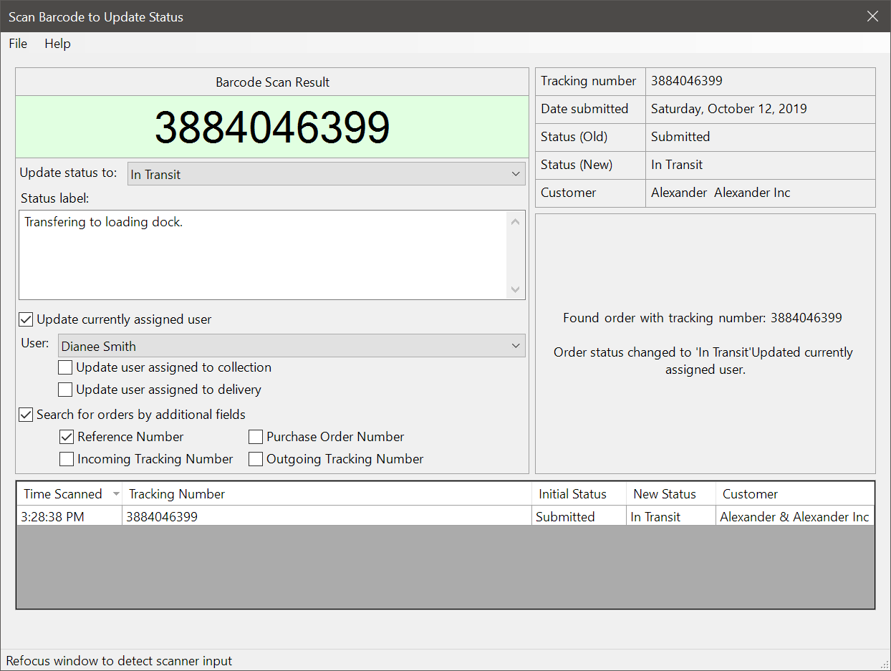Click the Time Scanned sort arrow

[116, 494]
